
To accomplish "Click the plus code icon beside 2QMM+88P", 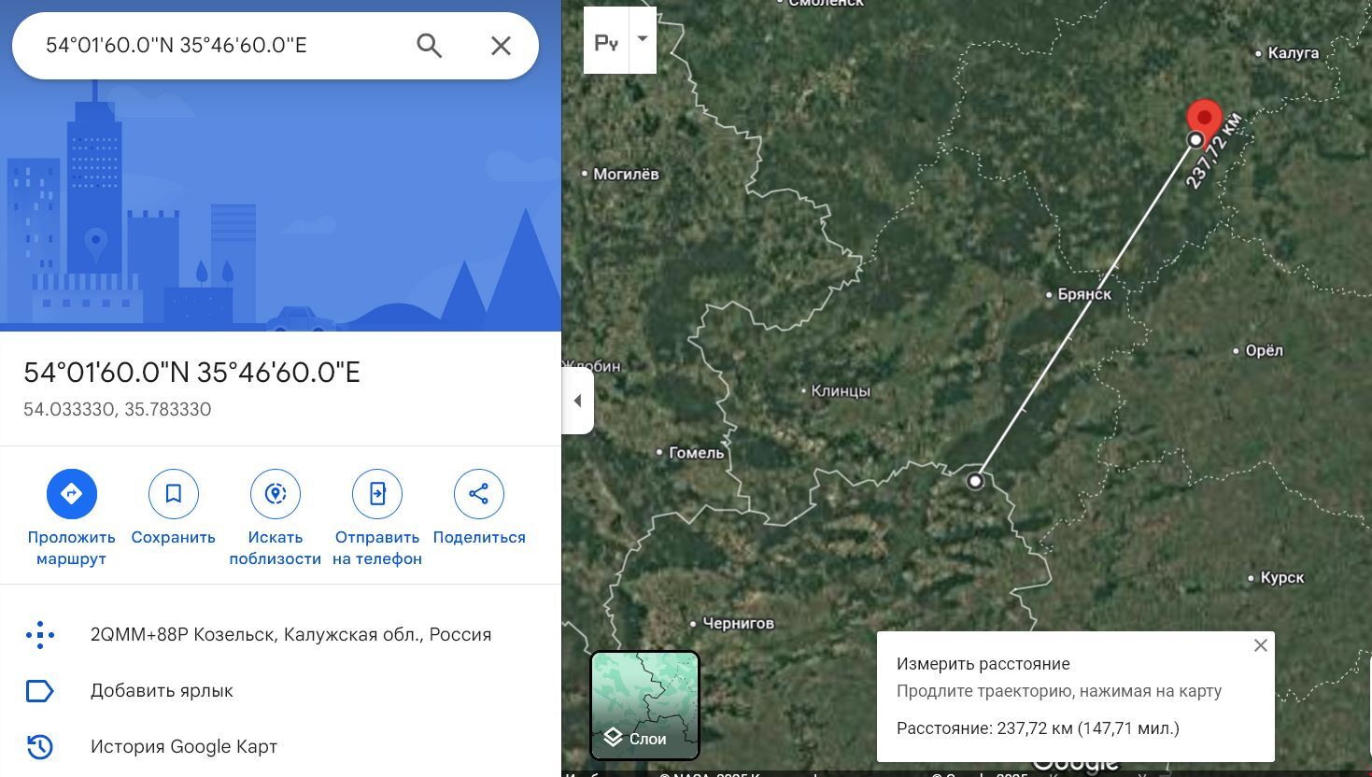I will [40, 635].
